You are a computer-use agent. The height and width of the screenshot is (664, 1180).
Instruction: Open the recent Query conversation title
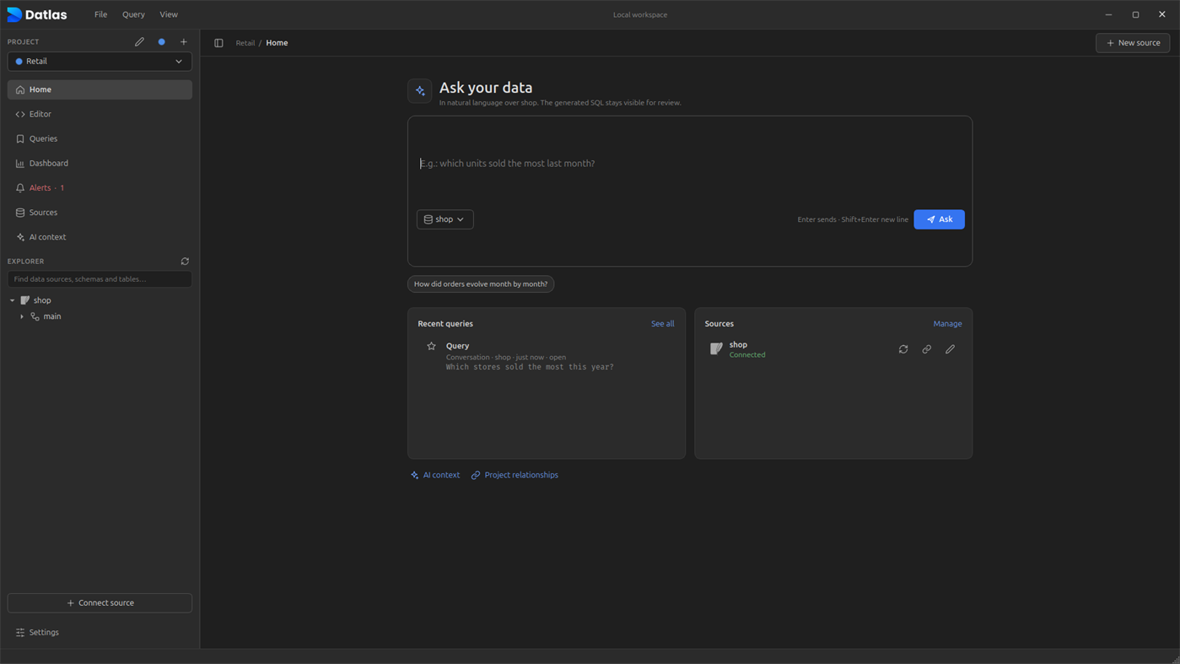pyautogui.click(x=458, y=346)
